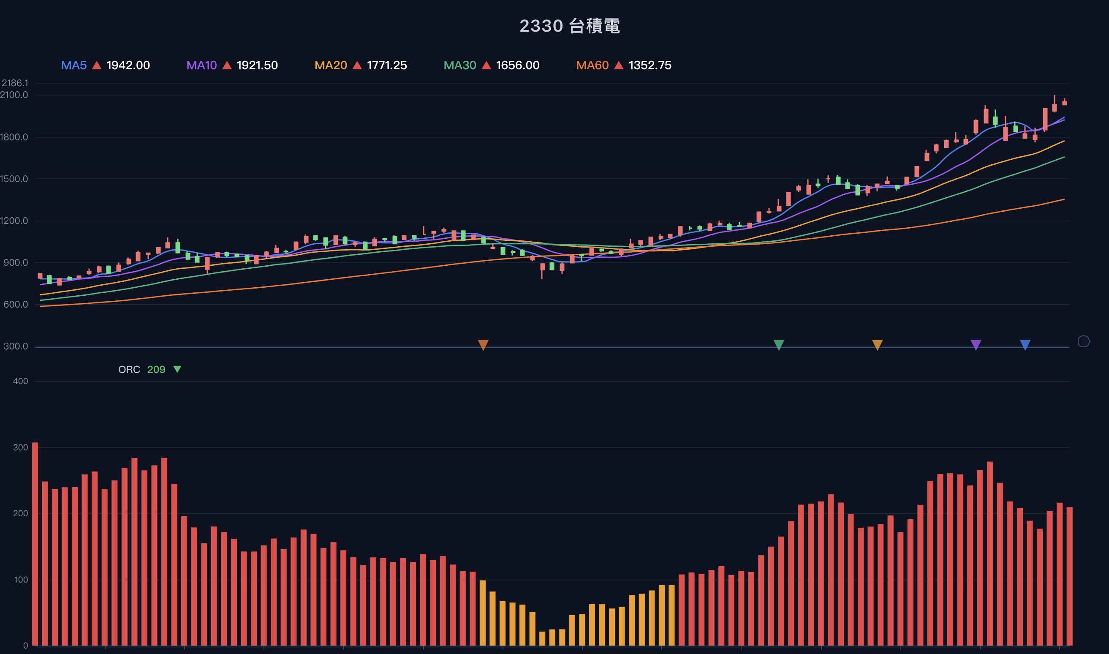This screenshot has width=1109, height=654.
Task: Click the "1800.0" price axis label
Action: click(x=14, y=137)
